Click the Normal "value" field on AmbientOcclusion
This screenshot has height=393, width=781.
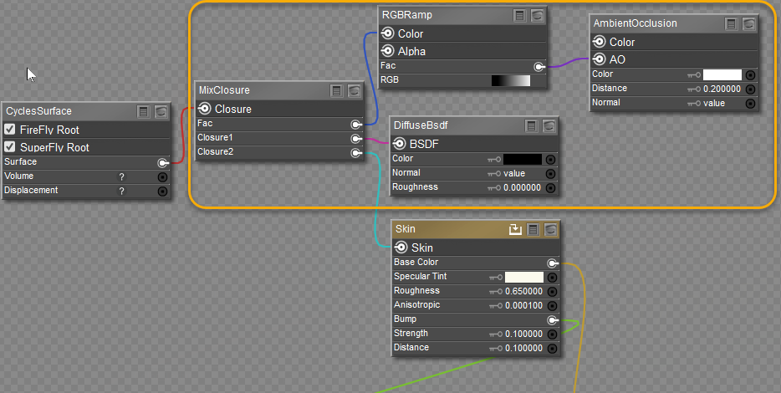(714, 104)
